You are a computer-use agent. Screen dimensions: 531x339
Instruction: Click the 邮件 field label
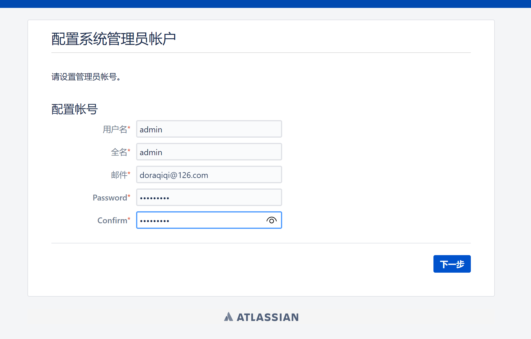coord(119,175)
